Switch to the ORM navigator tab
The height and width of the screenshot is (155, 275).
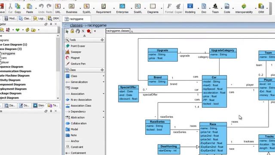54,18
